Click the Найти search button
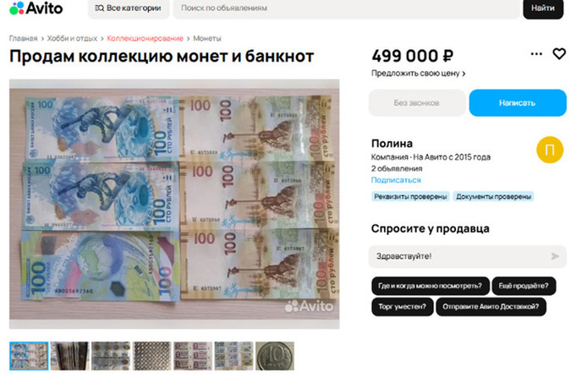The height and width of the screenshot is (377, 576). point(543,8)
